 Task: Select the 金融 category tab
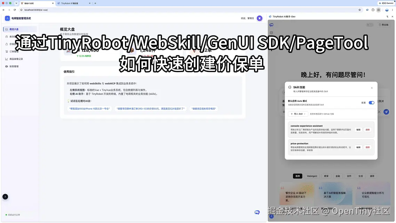[338, 176]
